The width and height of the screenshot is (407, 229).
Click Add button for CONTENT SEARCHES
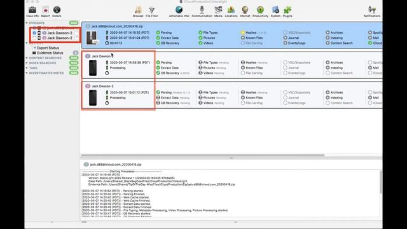(74, 58)
